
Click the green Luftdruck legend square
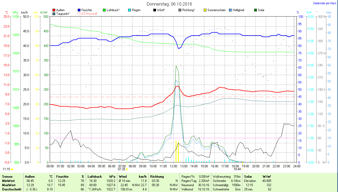coord(104,10)
